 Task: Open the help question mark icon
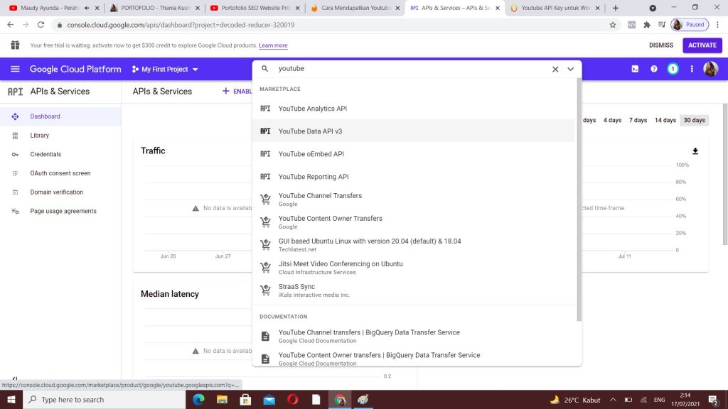point(654,69)
